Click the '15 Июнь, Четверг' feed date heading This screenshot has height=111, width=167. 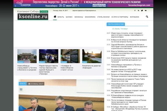click(120, 29)
